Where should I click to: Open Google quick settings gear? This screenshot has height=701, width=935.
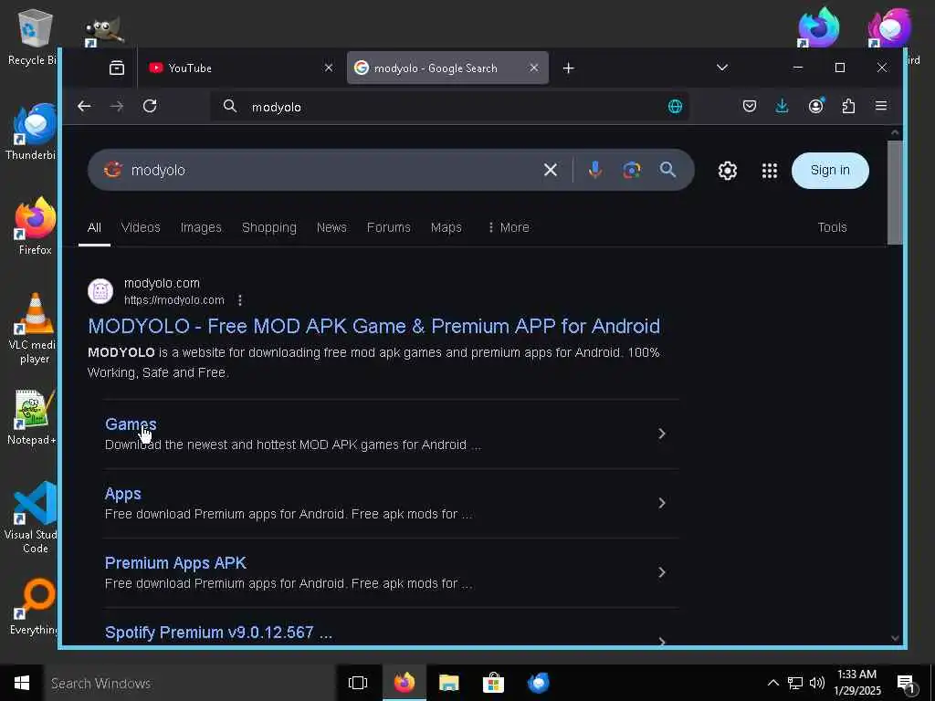pyautogui.click(x=728, y=171)
